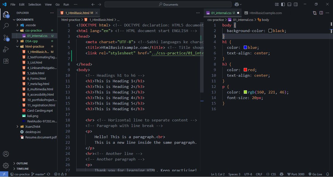Open notifications bell in status bar
This screenshot has width=333, height=177.
pos(327,174)
